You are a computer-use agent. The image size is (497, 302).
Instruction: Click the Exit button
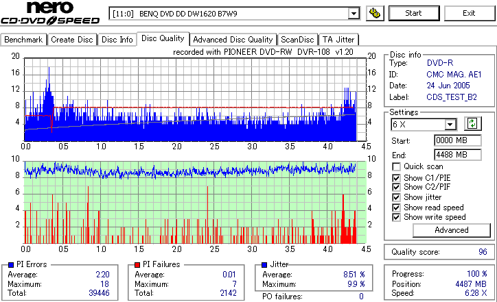[469, 13]
